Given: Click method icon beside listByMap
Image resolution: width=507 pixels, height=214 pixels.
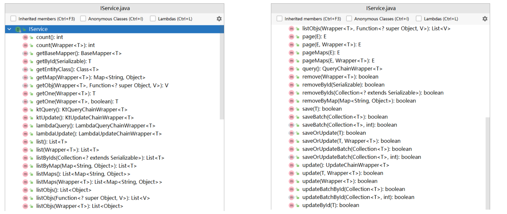Looking at the screenshot, I should click(25, 166).
